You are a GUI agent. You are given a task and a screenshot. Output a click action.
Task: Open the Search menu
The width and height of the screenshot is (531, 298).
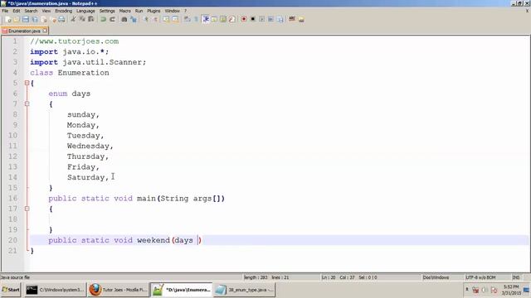coord(31,11)
